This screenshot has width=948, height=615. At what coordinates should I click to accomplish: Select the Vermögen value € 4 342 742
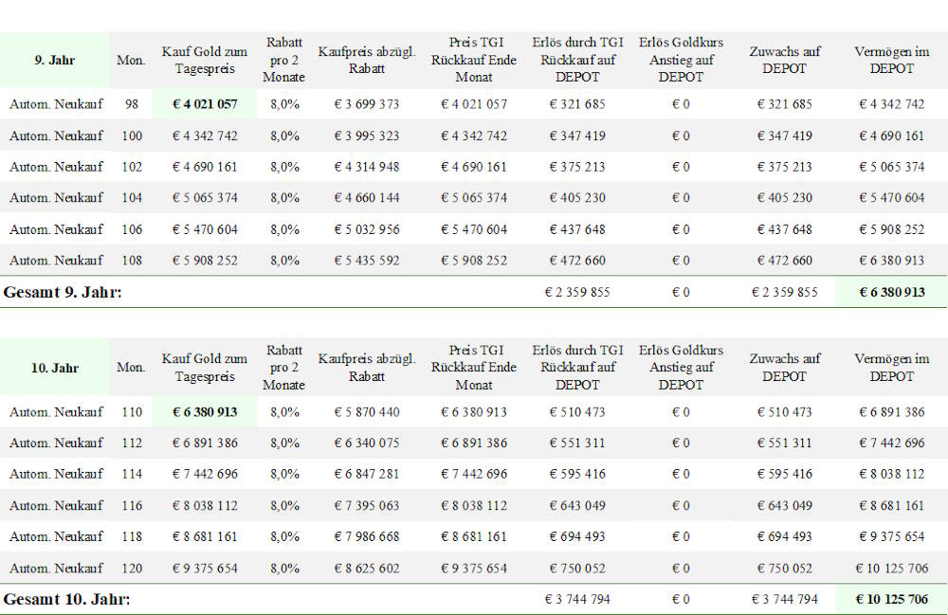point(892,104)
